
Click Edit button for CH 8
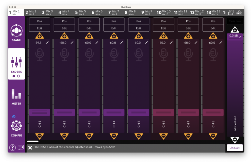tap(213, 28)
